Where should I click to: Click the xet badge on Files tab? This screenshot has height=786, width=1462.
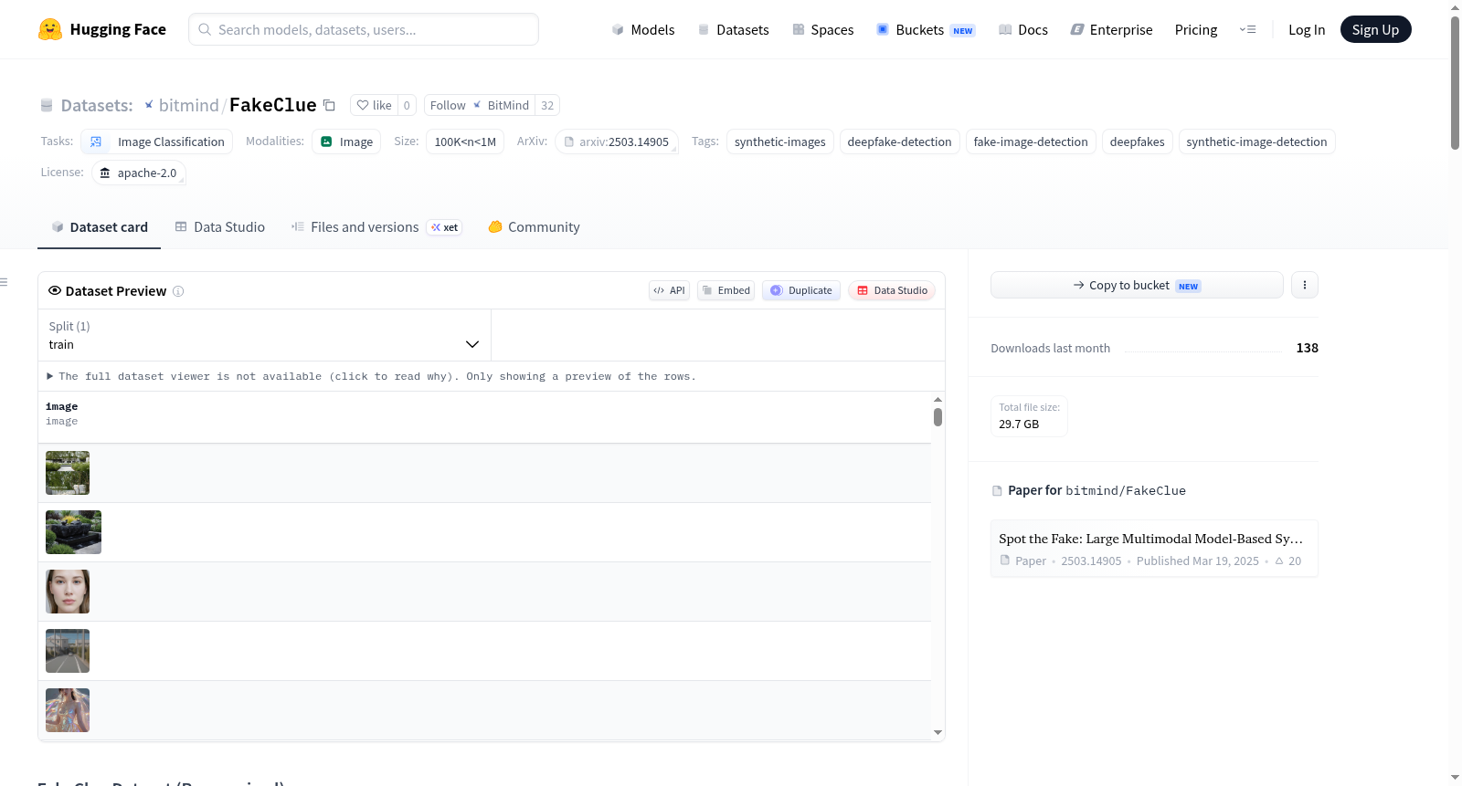[445, 227]
